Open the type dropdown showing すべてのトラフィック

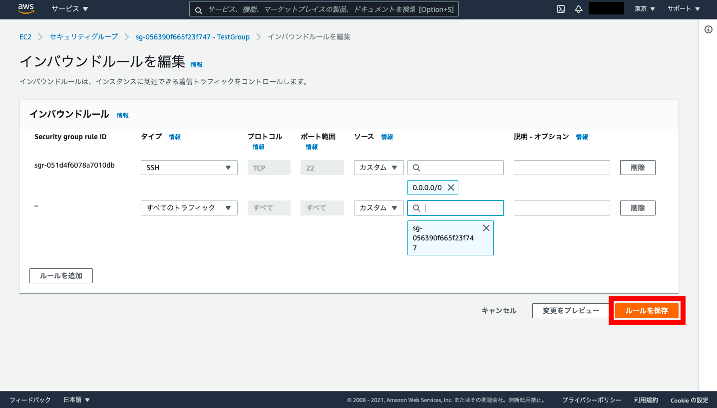189,207
